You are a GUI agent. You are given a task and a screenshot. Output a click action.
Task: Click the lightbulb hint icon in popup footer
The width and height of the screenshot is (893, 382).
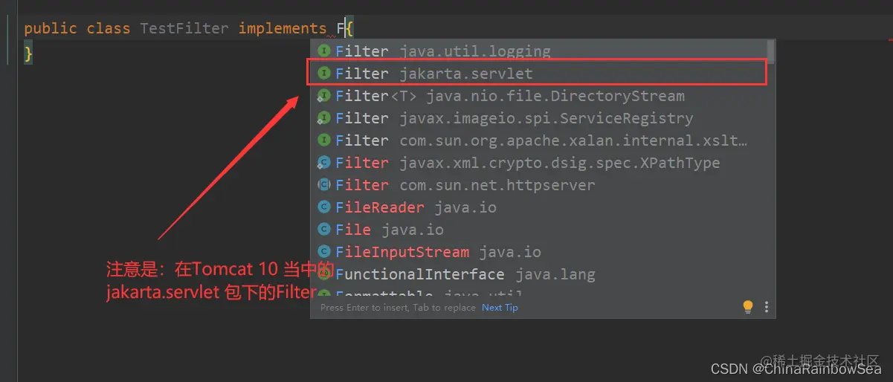[x=749, y=307]
